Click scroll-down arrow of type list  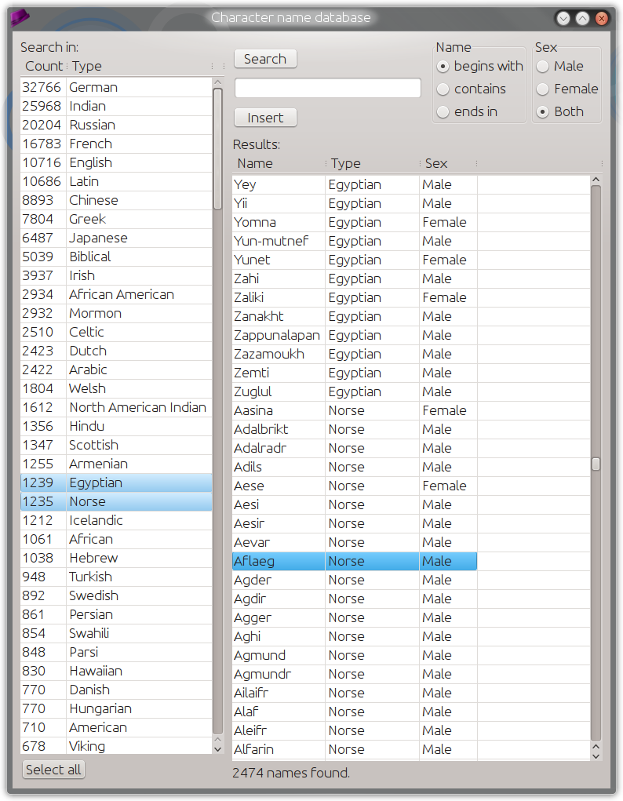click(217, 749)
